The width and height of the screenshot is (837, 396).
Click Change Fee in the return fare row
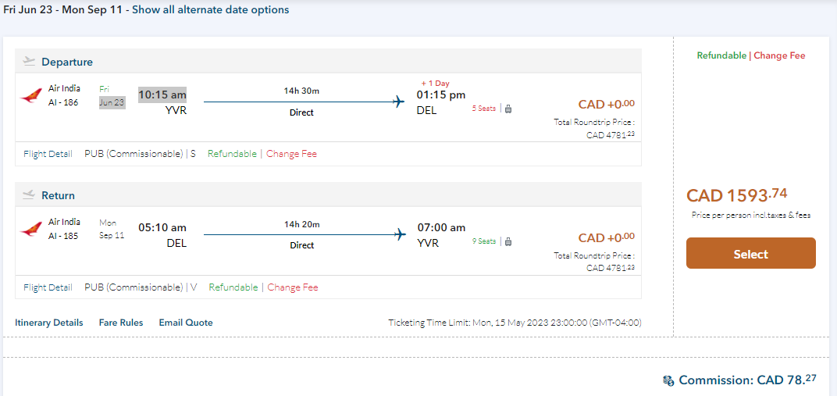pyautogui.click(x=293, y=287)
